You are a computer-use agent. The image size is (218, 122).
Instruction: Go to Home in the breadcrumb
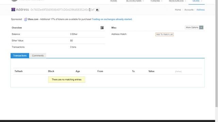[178, 10]
